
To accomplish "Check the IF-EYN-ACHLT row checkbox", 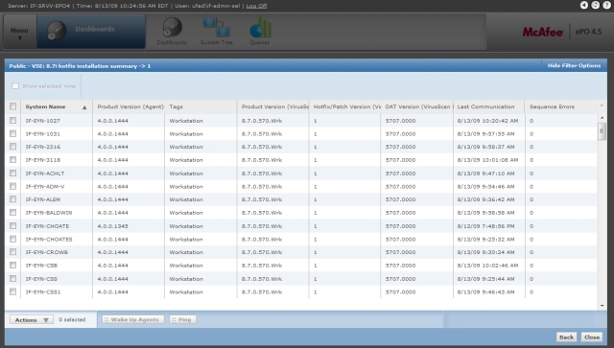I will [12, 173].
